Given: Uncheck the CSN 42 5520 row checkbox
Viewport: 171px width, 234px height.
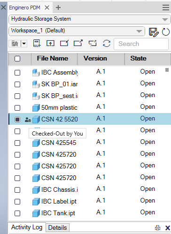Looking at the screenshot, I should click(x=17, y=120).
